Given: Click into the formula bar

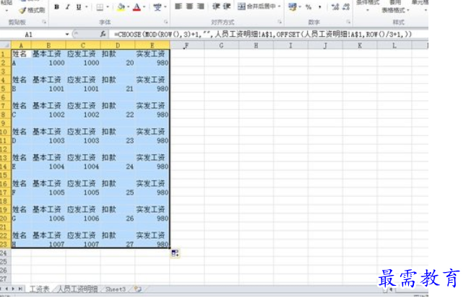Looking at the screenshot, I should click(x=268, y=34).
